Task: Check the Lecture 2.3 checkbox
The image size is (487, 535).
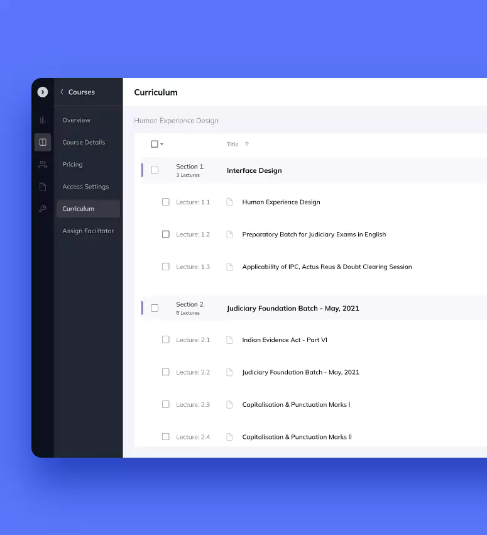Action: [x=166, y=404]
